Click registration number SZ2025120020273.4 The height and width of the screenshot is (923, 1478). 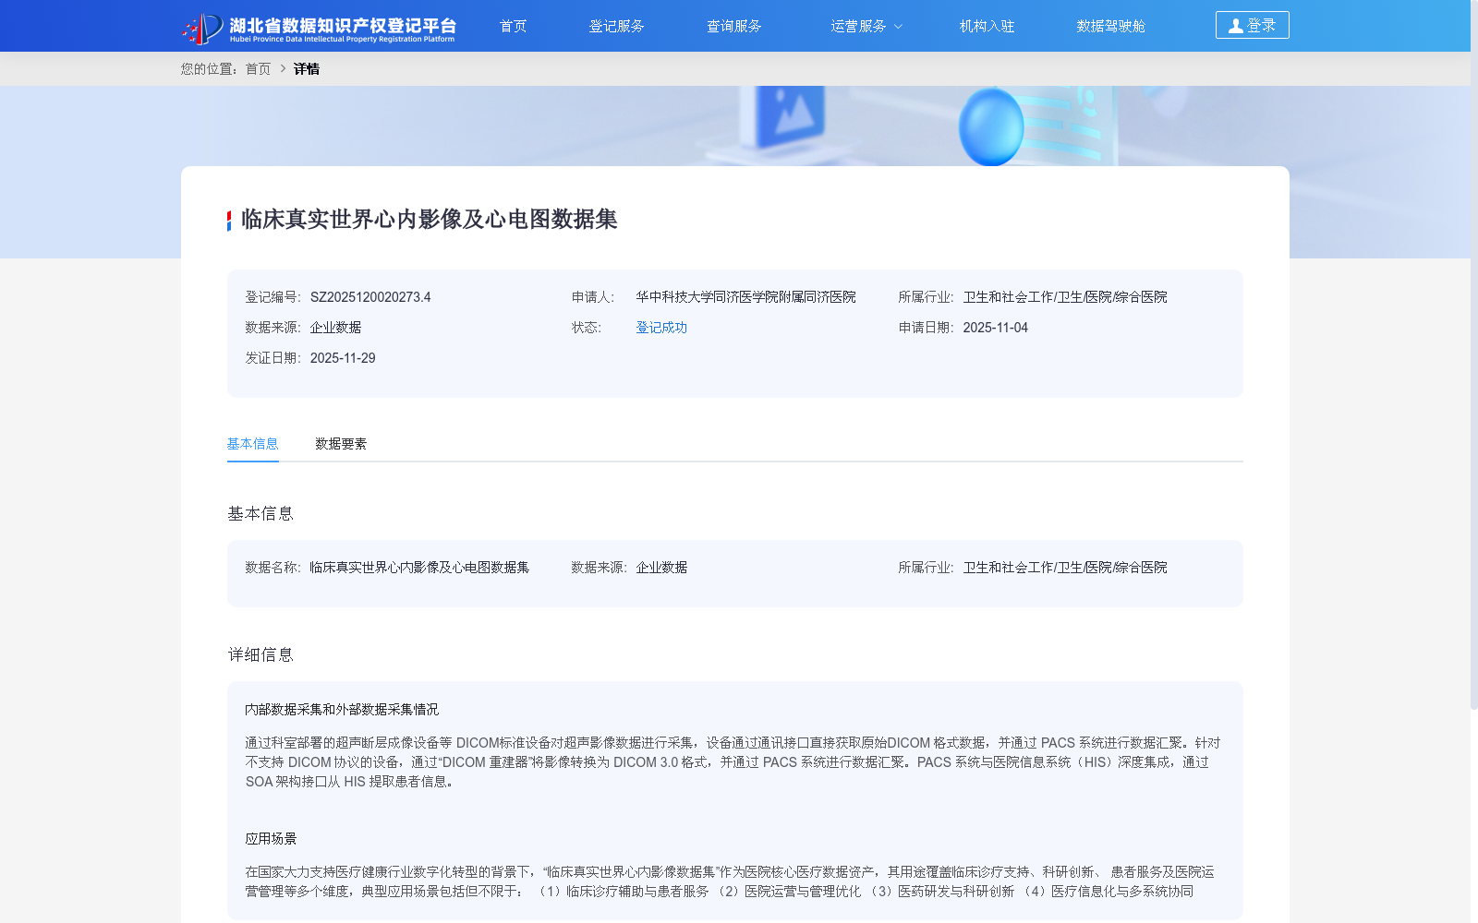click(x=370, y=297)
